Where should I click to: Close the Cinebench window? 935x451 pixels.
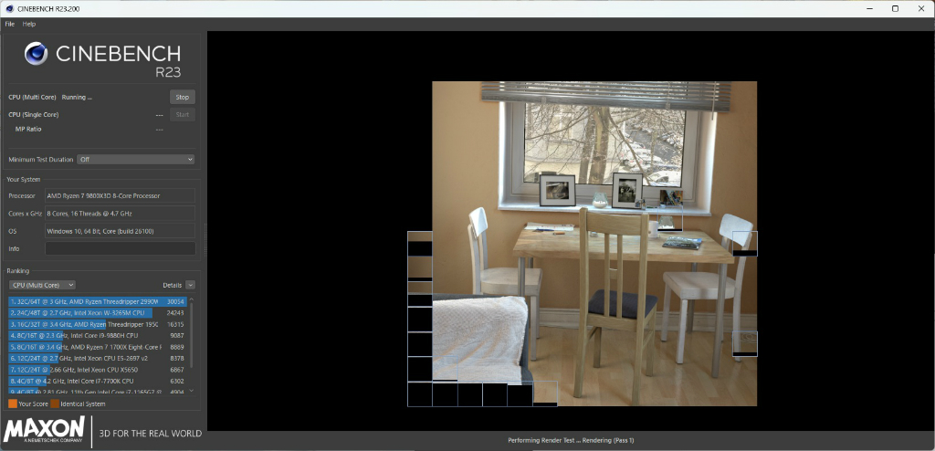click(920, 8)
